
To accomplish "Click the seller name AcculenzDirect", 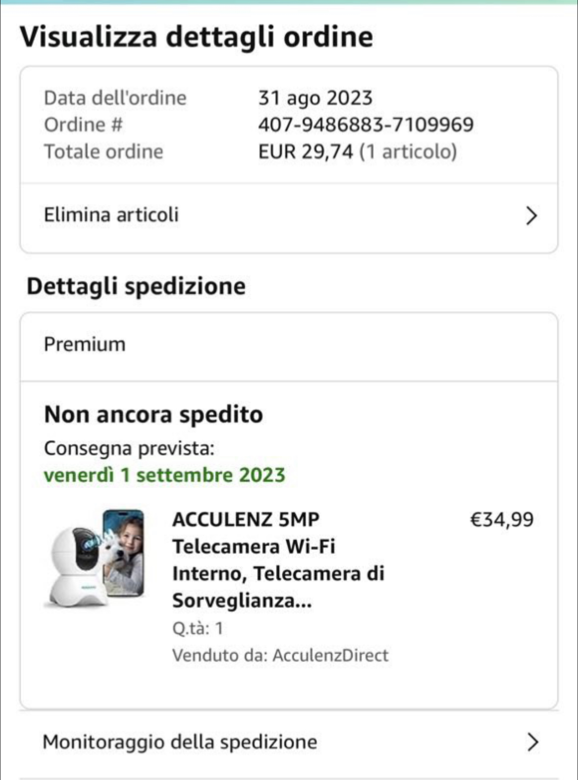I will pos(330,655).
